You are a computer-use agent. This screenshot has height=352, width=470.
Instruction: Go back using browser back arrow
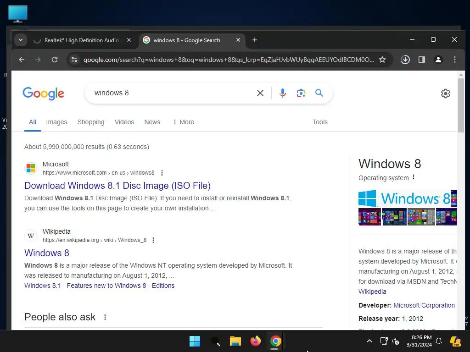[x=22, y=60]
